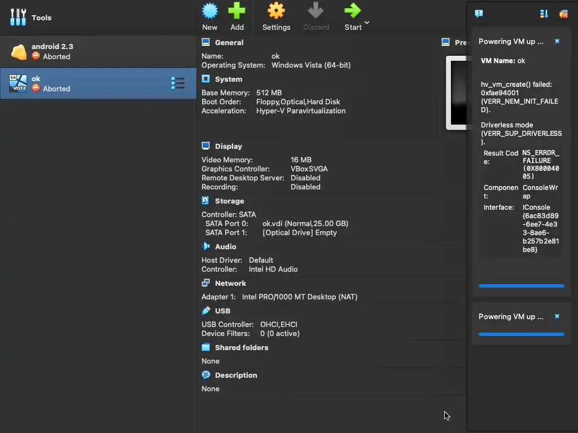Dismiss the first Powering VM up notification
Image resolution: width=578 pixels, height=433 pixels.
coord(557,41)
